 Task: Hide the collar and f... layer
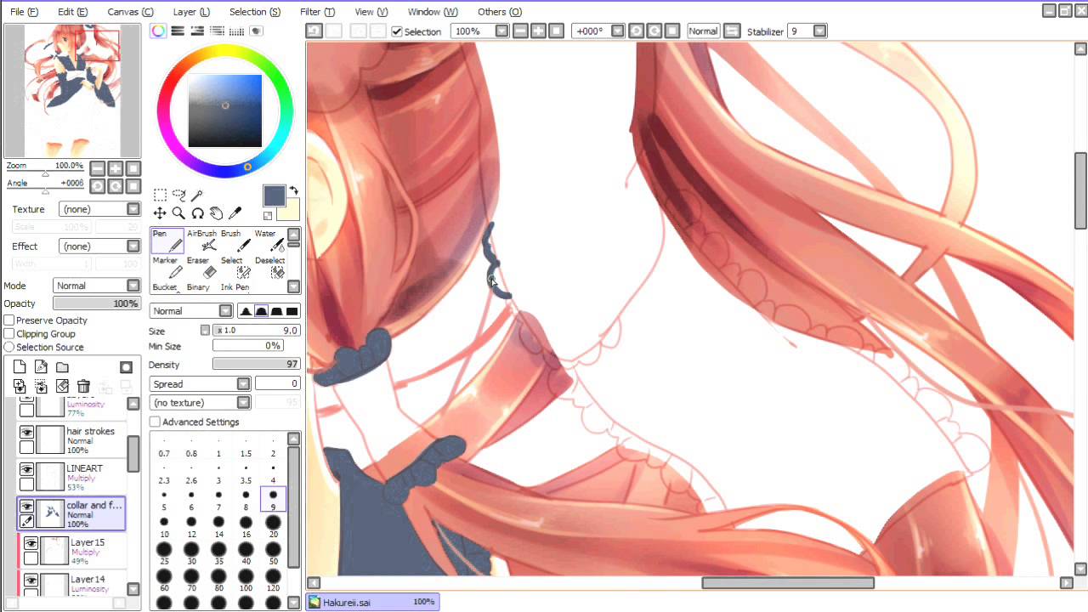click(x=26, y=507)
